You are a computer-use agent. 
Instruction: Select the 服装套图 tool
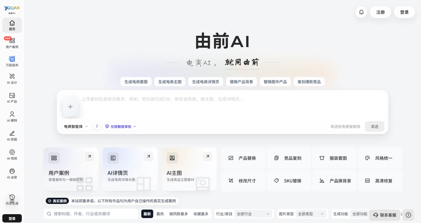coord(334,158)
